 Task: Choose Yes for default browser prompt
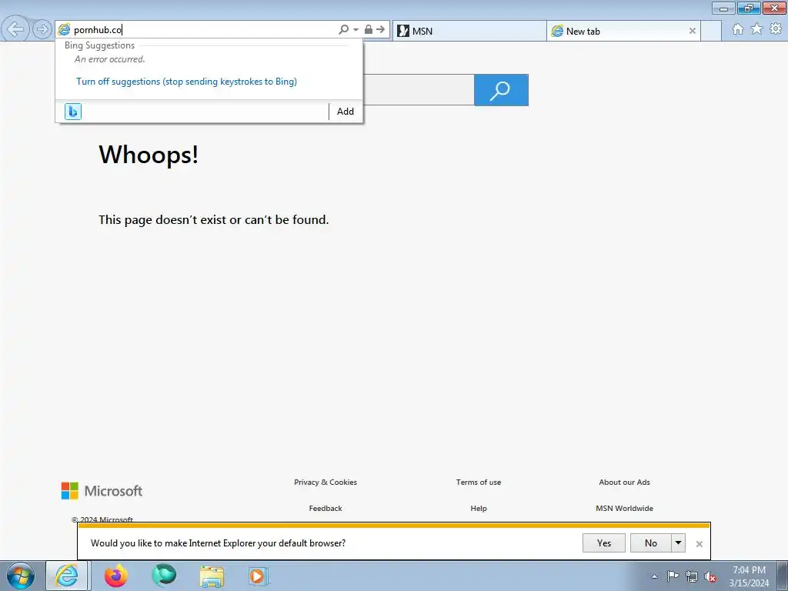(604, 543)
